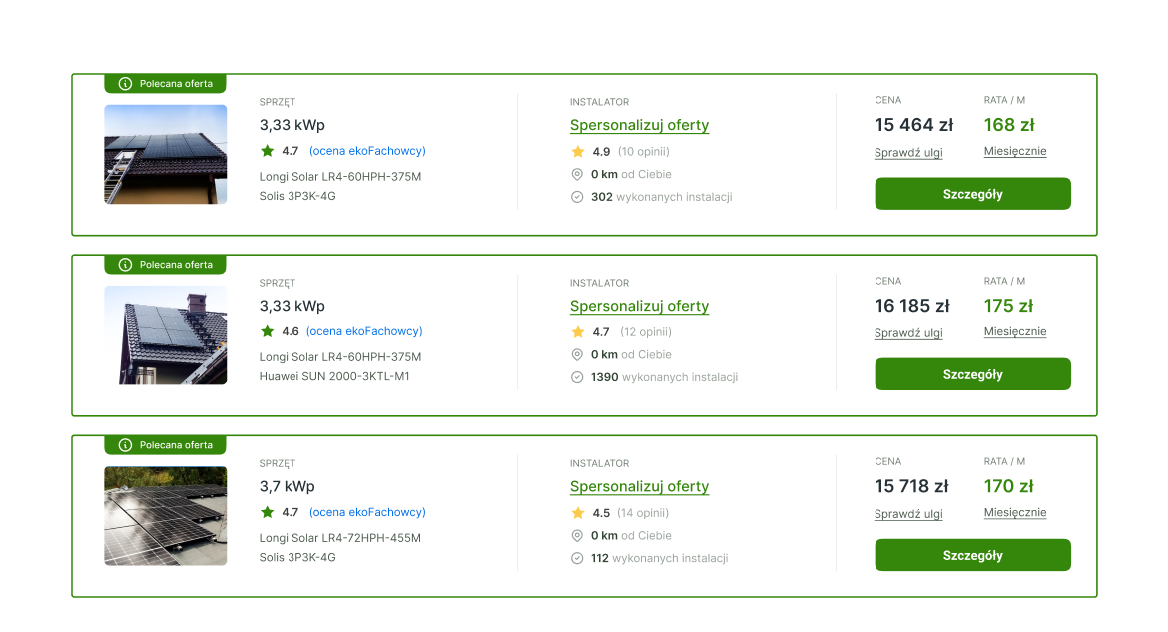Screen dimensions: 1168x632
Task: Open solar panel photo of 3,7 kWp offer
Action: pyautogui.click(x=166, y=516)
